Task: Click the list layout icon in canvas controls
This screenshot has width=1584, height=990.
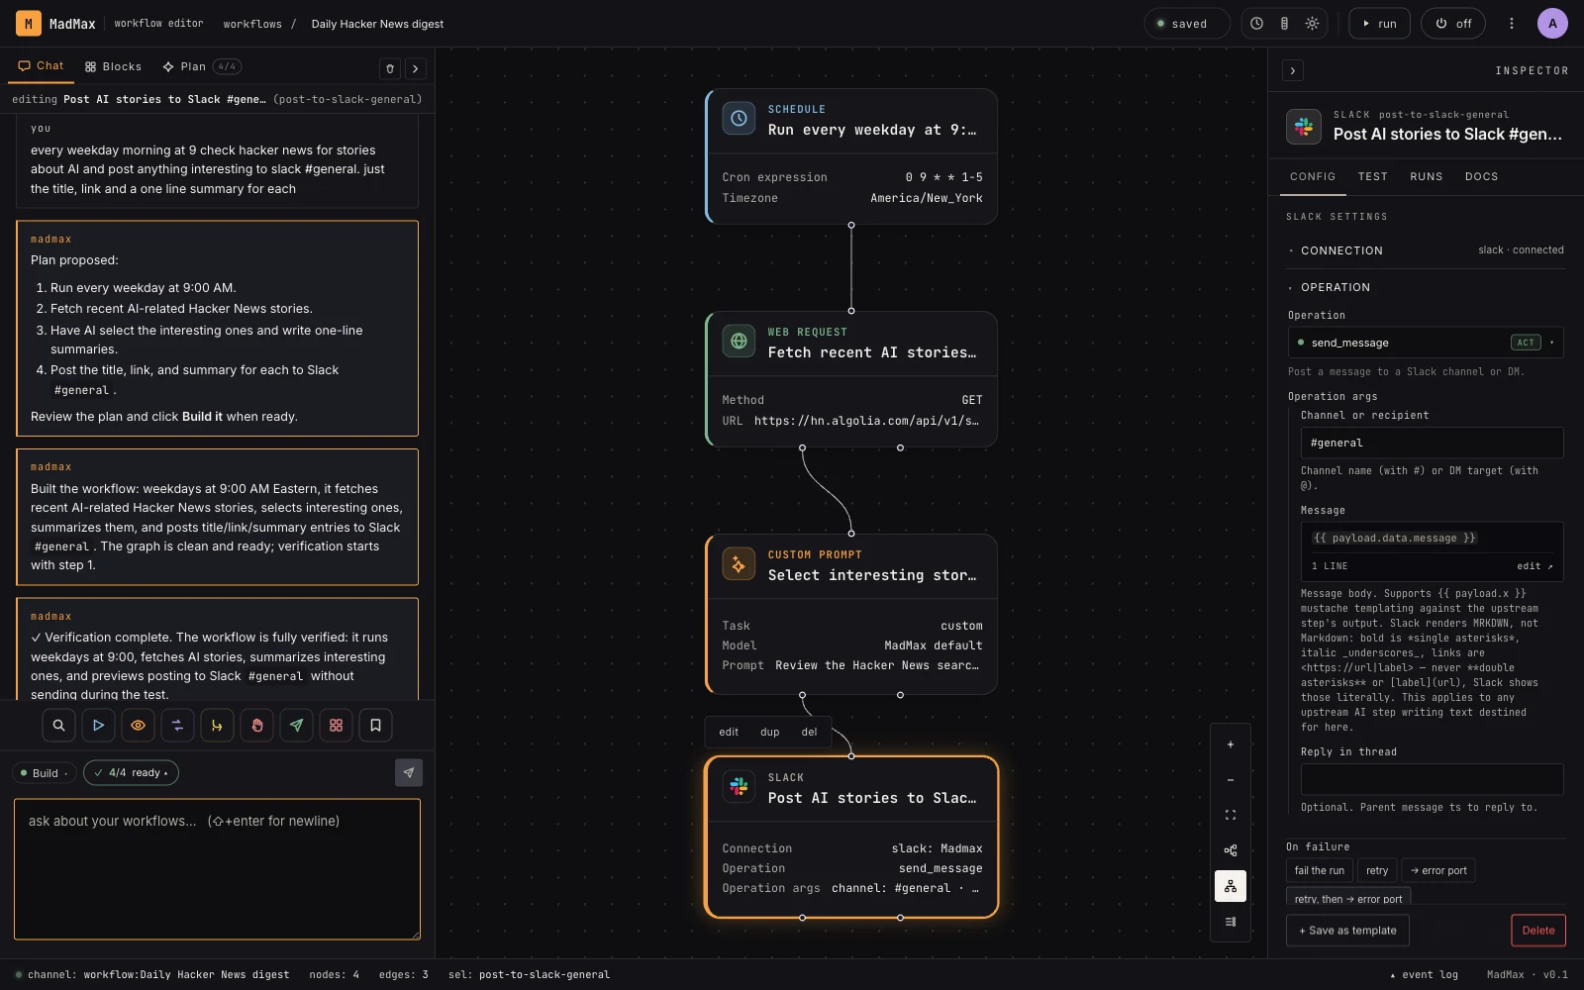Action: click(x=1231, y=922)
